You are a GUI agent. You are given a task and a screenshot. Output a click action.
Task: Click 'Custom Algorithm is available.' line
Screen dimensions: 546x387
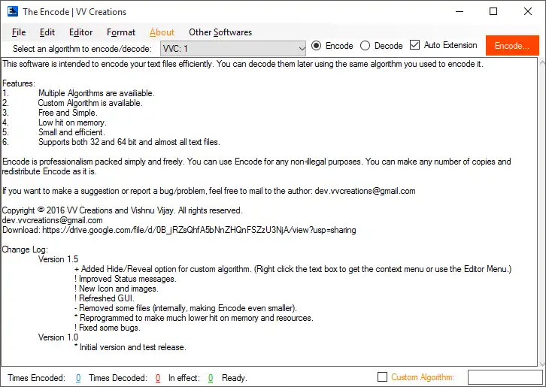(x=90, y=103)
